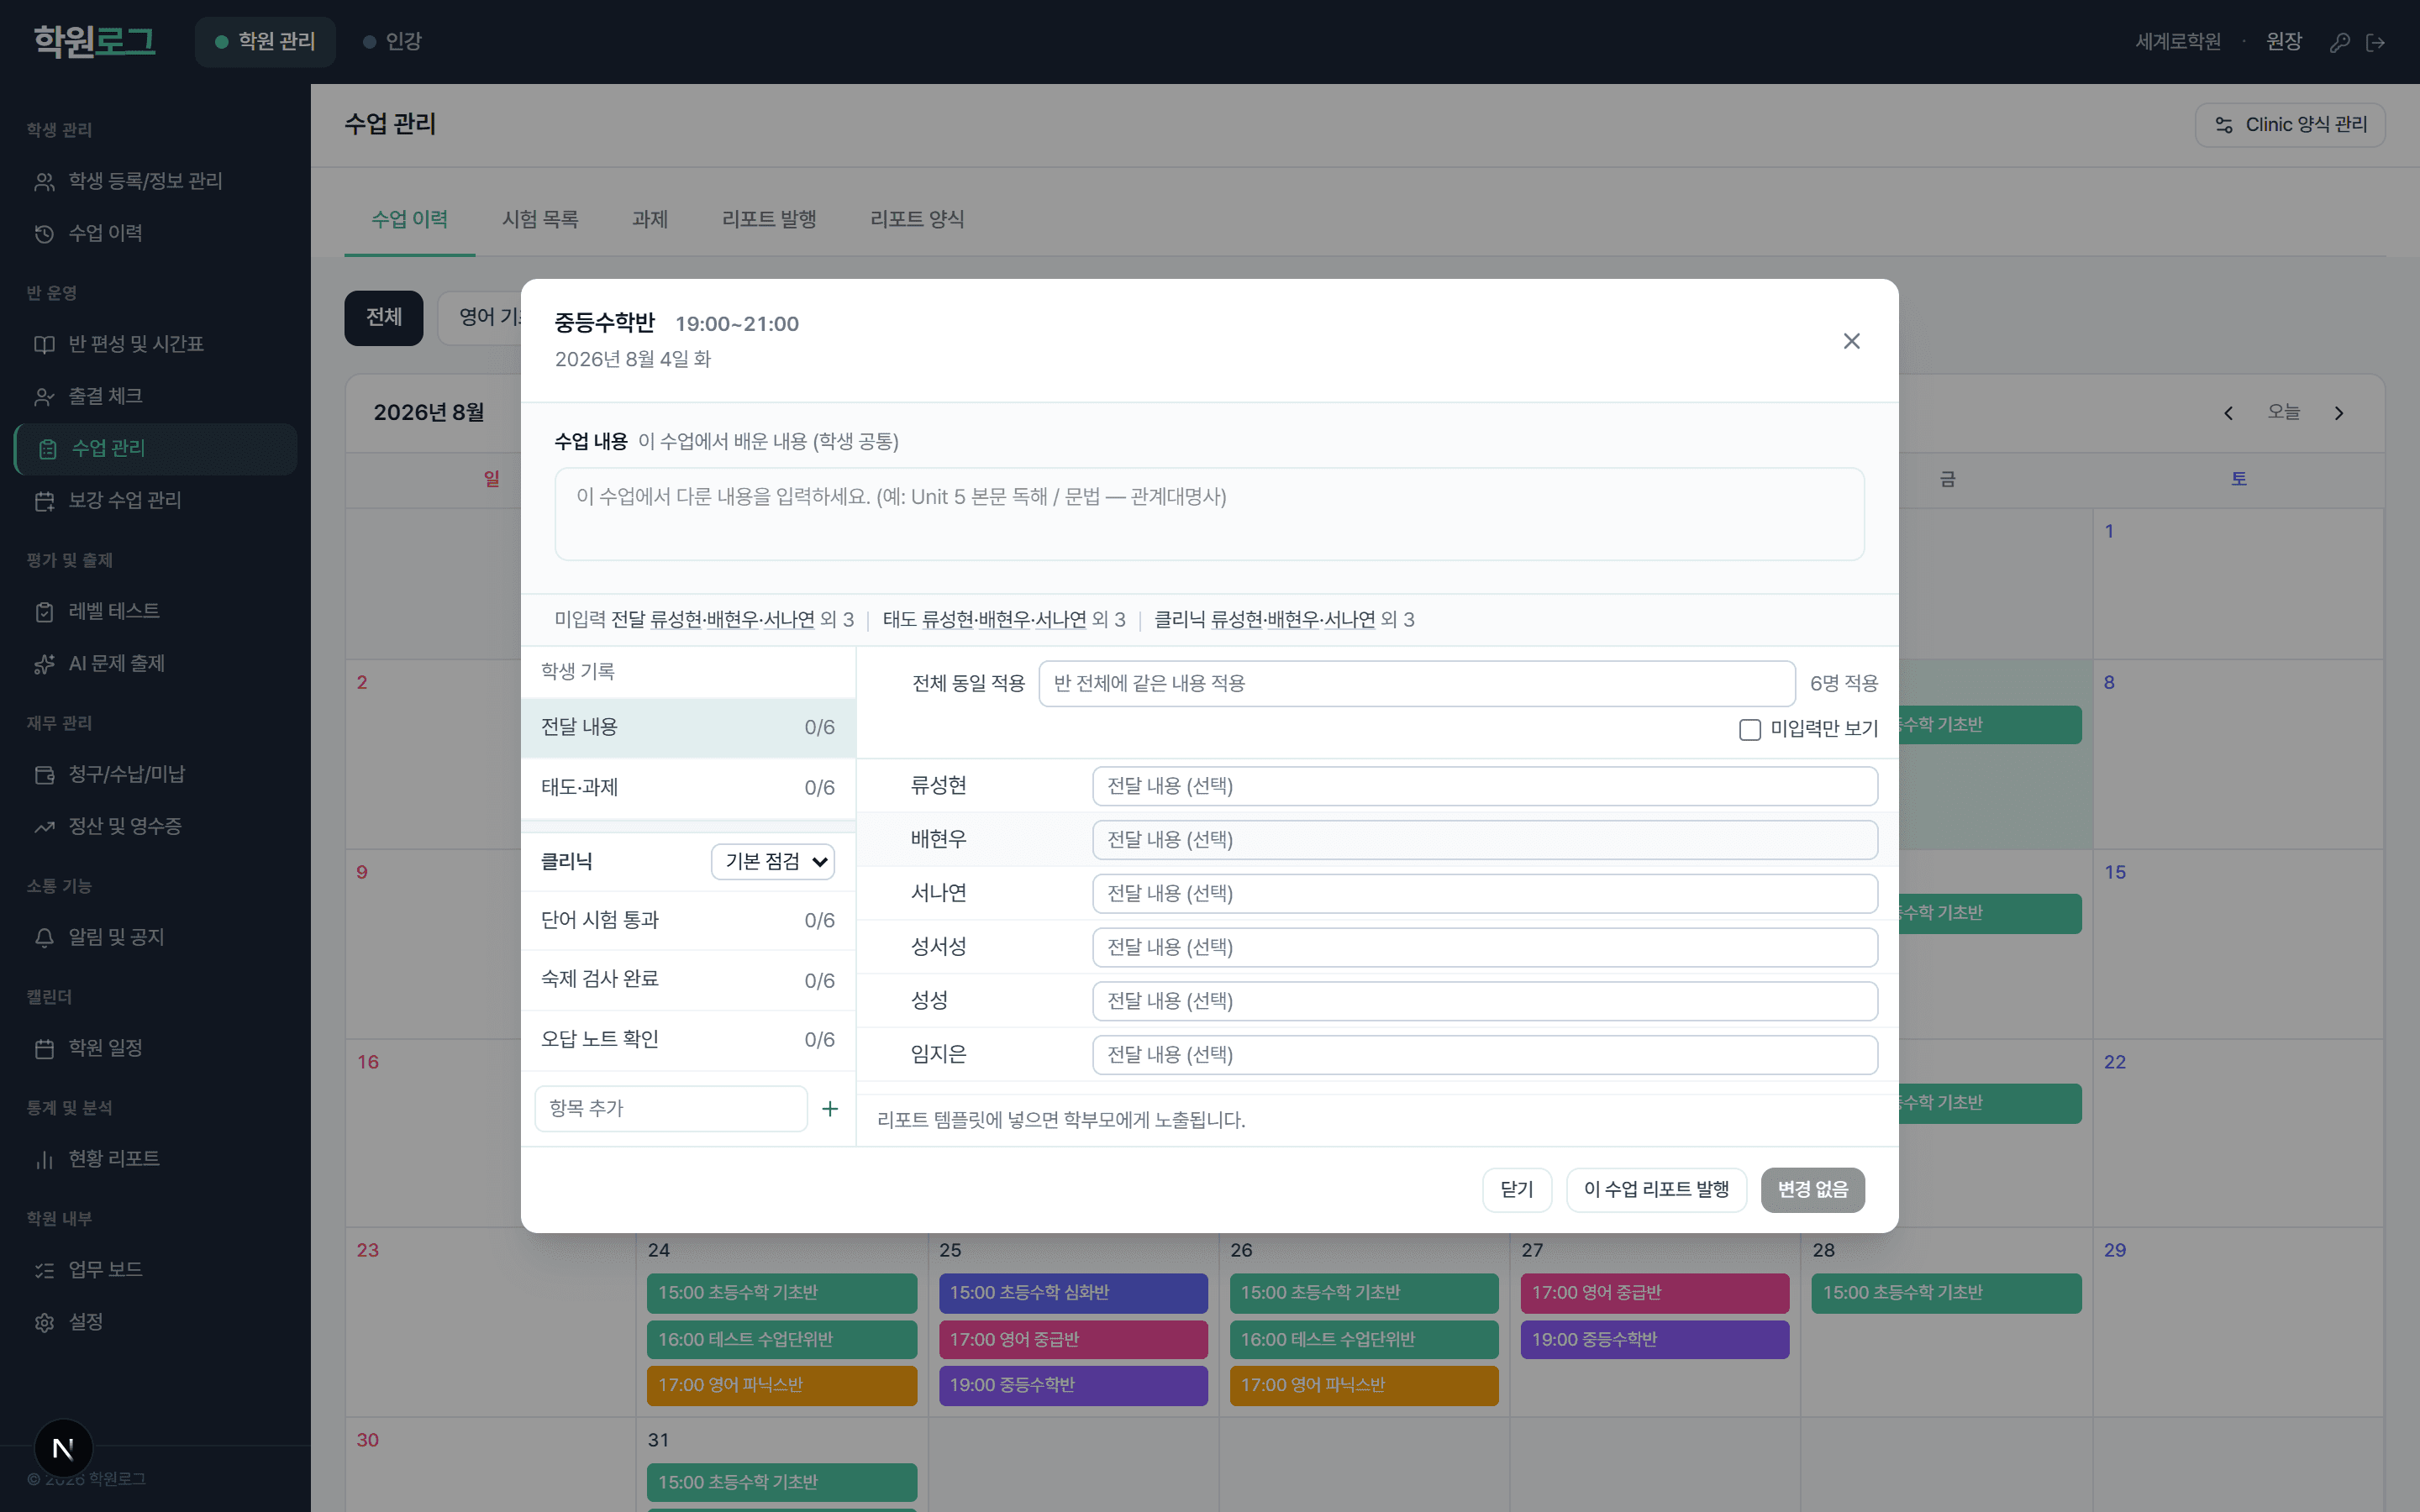Click the 전달 missing-students link 류성현·배현우·서나연
Image resolution: width=2420 pixels, height=1512 pixels.
[x=732, y=620]
